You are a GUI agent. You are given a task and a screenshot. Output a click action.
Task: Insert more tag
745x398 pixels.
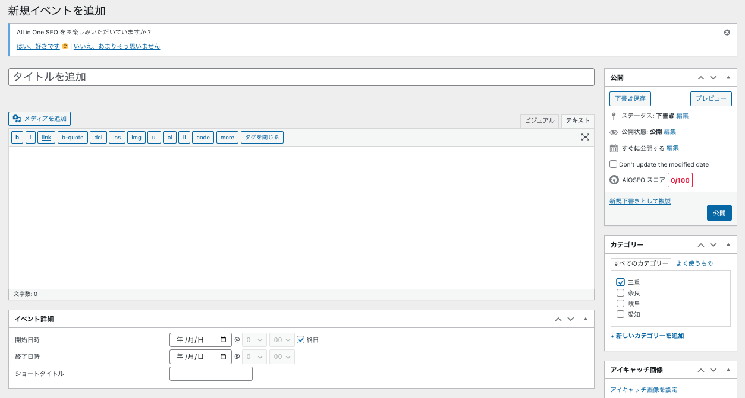(227, 138)
